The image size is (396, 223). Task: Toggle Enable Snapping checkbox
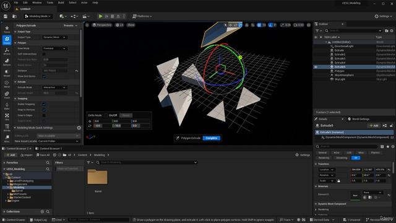pyautogui.click(x=44, y=104)
